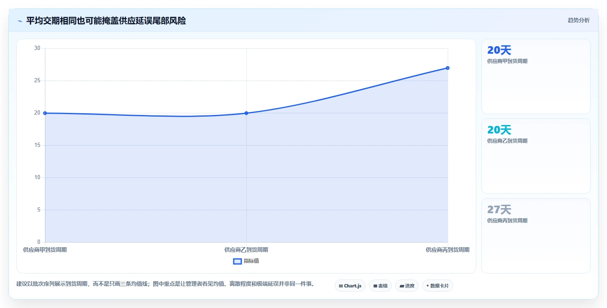Select the 表格 tag chip
The image size is (607, 308).
pyautogui.click(x=380, y=286)
